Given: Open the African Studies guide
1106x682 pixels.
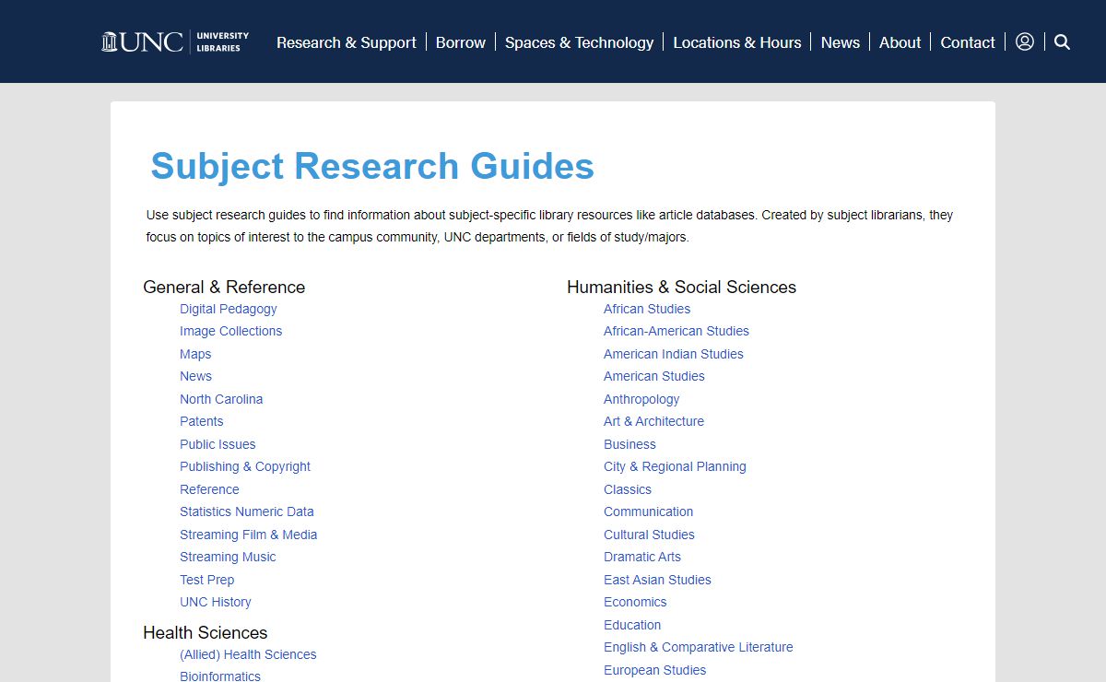Looking at the screenshot, I should 647,309.
